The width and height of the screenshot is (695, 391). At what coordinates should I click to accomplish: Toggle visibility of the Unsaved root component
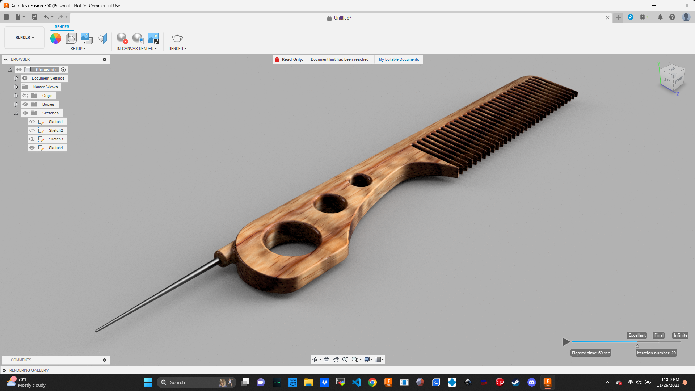click(x=19, y=70)
